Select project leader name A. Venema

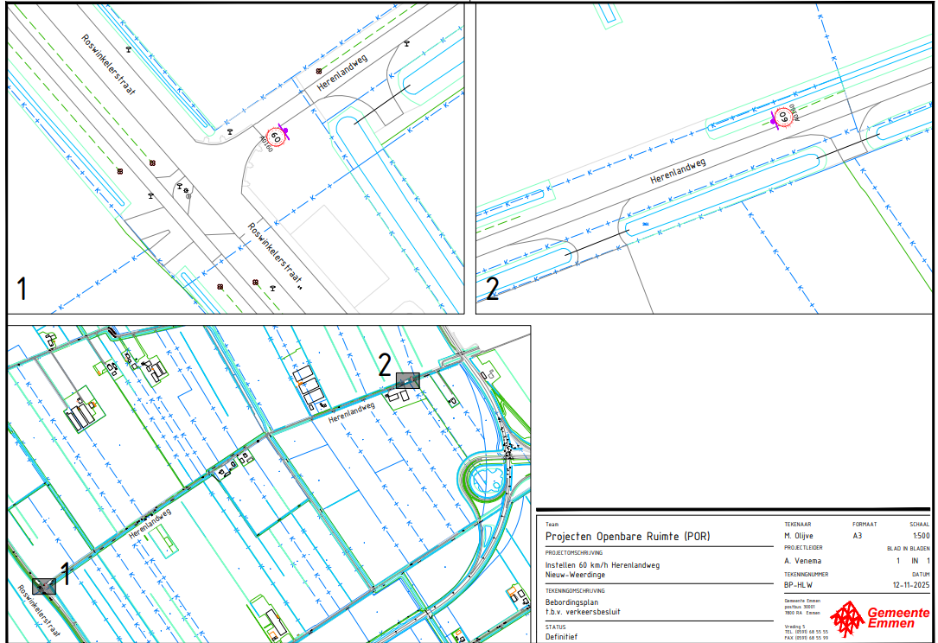(794, 560)
